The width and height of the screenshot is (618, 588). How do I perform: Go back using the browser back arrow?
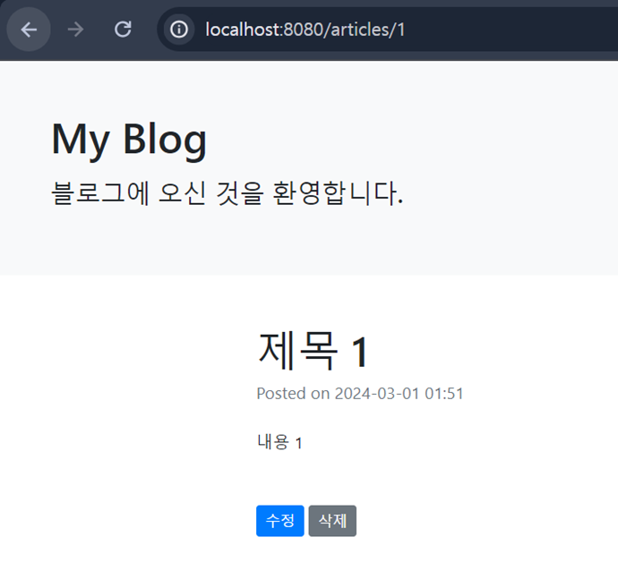pyautogui.click(x=29, y=30)
